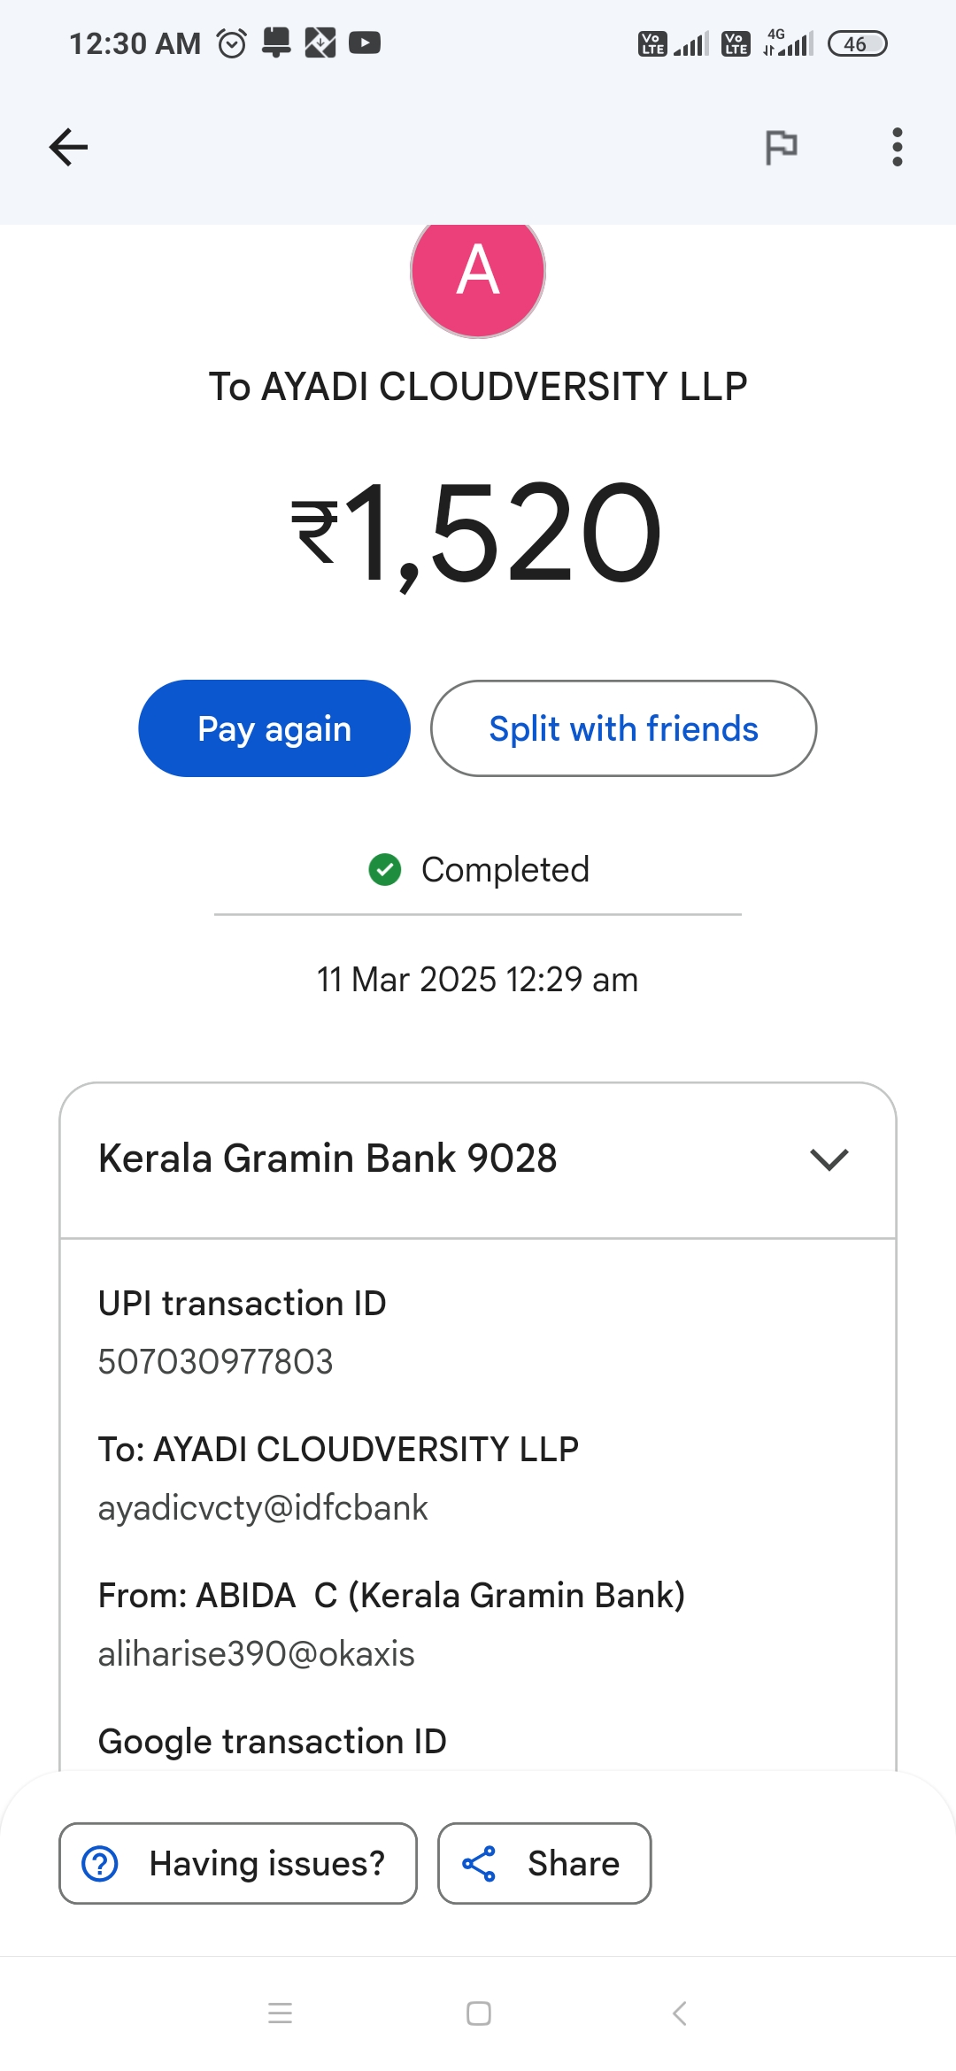This screenshot has width=956, height=2071.
Task: Tap the ayadicvcty@idfcbank UPI address
Action: pyautogui.click(x=263, y=1507)
